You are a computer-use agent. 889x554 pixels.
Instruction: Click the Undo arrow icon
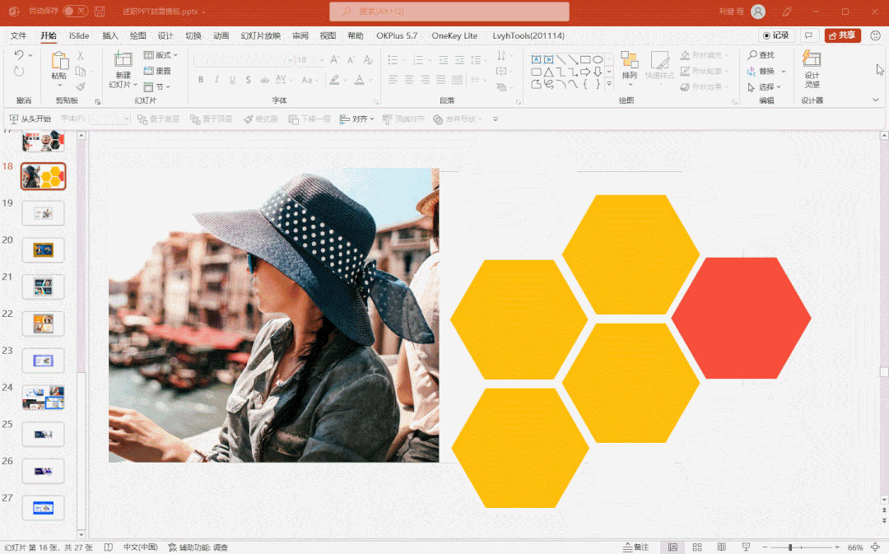[19, 55]
